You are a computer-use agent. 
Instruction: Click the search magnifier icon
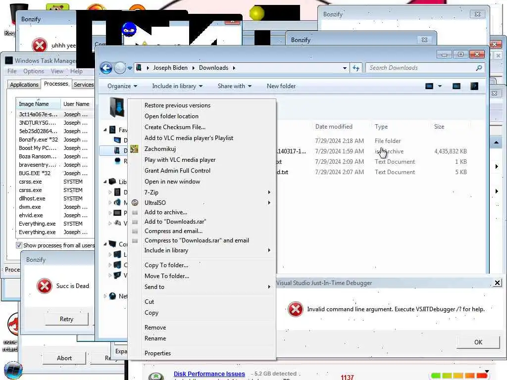point(479,67)
